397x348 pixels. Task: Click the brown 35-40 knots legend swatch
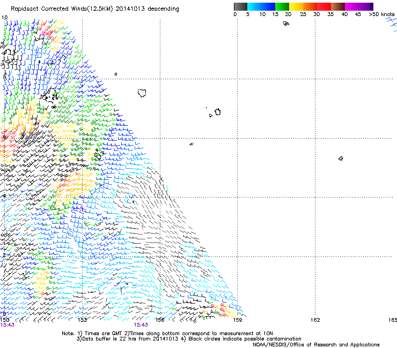click(338, 6)
